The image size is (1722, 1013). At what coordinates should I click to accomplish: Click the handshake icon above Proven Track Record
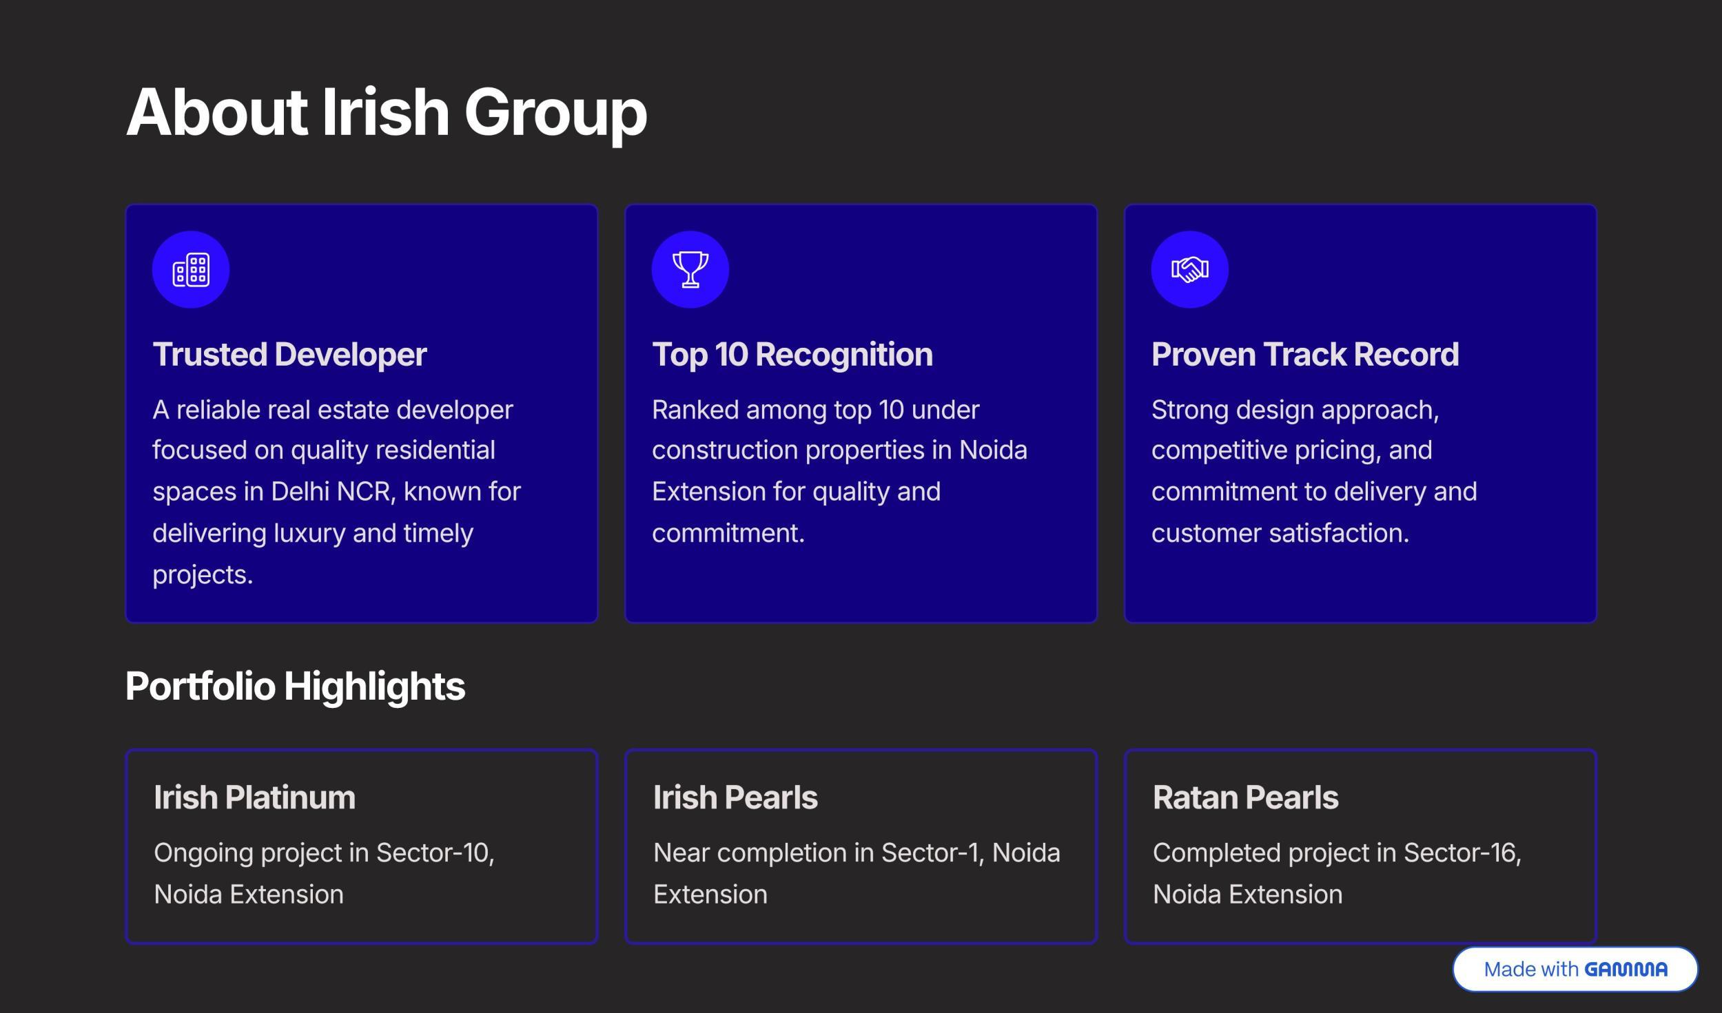point(1189,269)
